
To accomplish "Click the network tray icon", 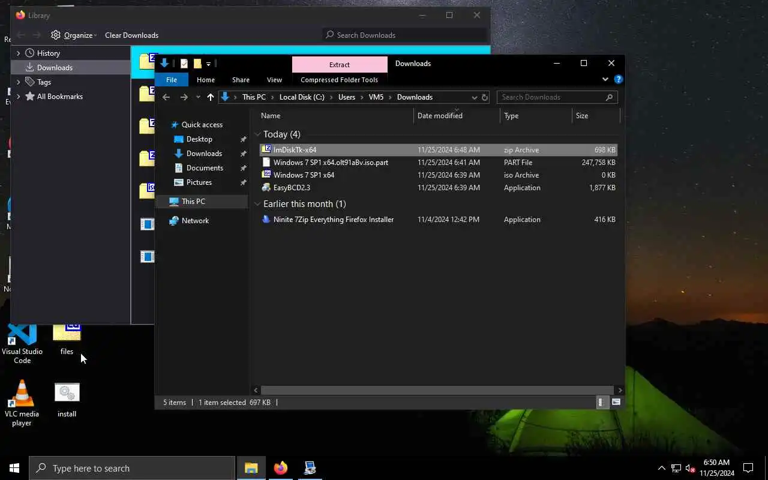I will [676, 468].
